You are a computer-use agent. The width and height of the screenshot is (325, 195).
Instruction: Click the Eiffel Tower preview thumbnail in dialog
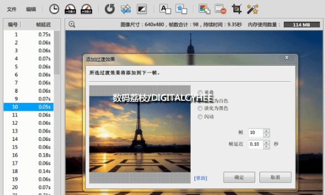click(140, 134)
